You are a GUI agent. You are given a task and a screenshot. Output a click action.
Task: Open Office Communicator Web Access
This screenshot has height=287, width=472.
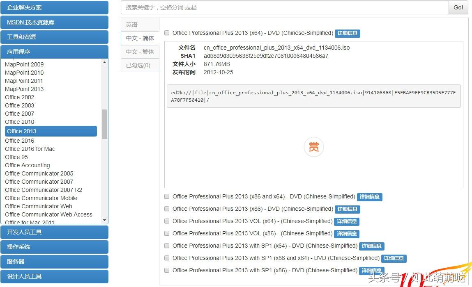49,214
